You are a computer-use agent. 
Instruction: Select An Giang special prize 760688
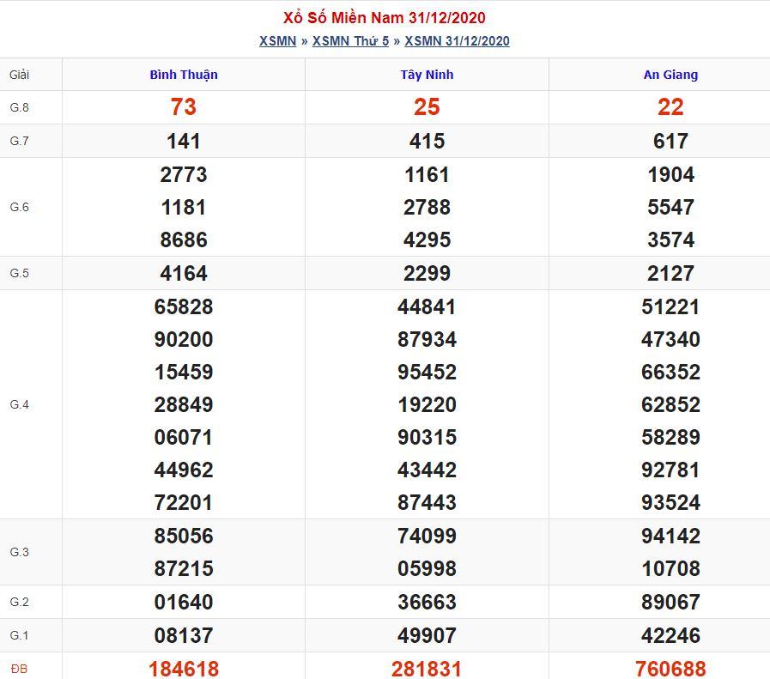tap(670, 669)
